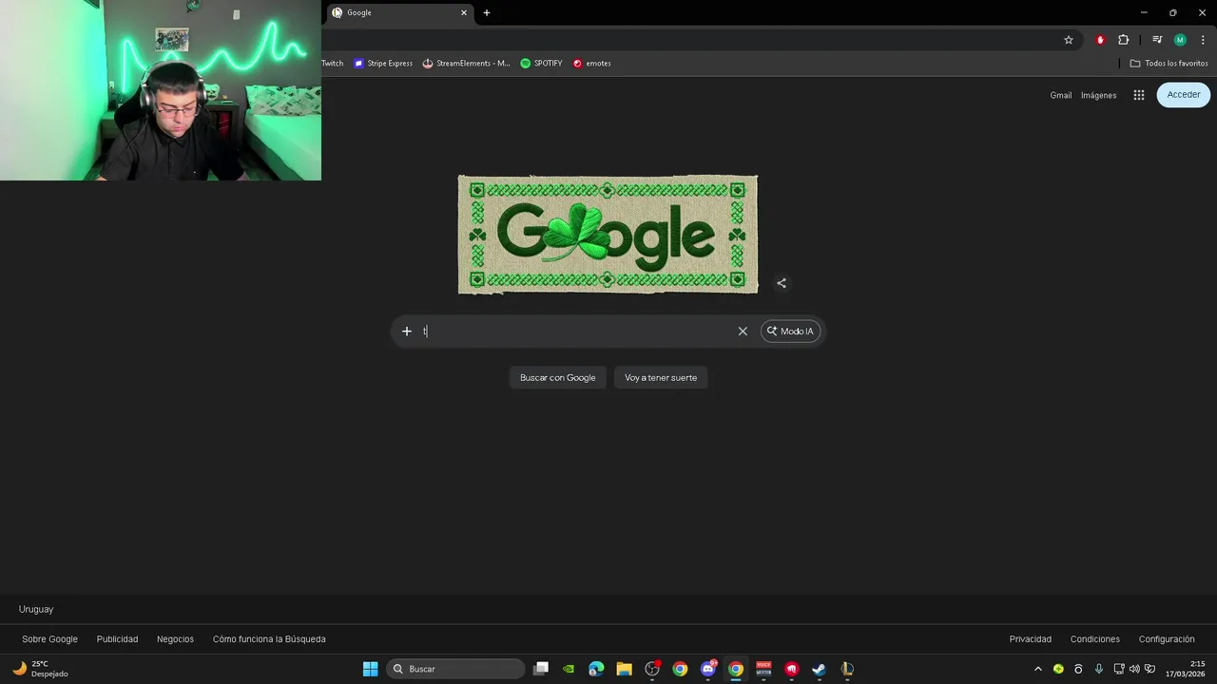Open Steam from the taskbar
1217x684 pixels.
tap(820, 669)
